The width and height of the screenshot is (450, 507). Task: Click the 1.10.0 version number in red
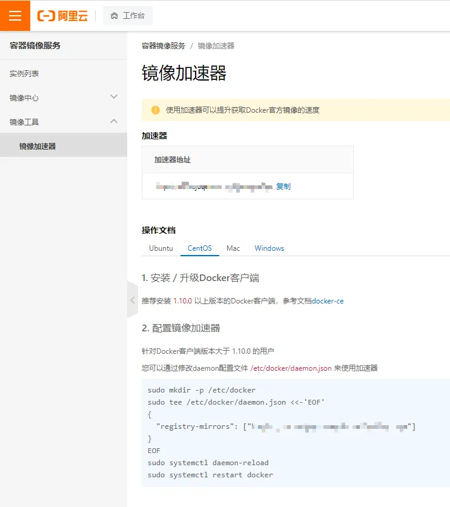coord(183,301)
